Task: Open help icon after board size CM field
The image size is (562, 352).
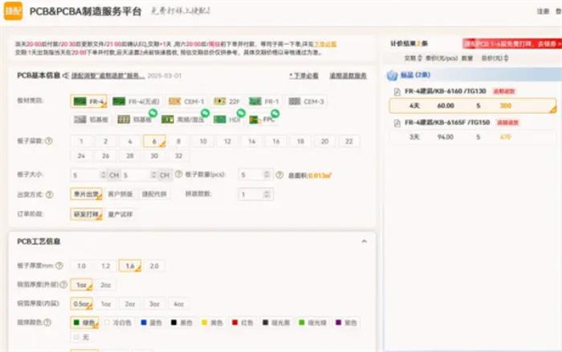Action: [x=178, y=174]
